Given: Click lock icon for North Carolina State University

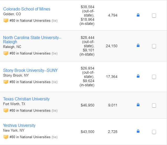Looking at the screenshot, I should point(138,46).
